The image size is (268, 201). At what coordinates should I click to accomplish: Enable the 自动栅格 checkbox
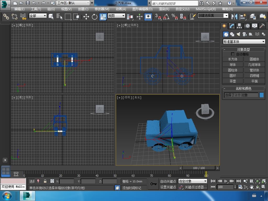pyautogui.click(x=233, y=54)
